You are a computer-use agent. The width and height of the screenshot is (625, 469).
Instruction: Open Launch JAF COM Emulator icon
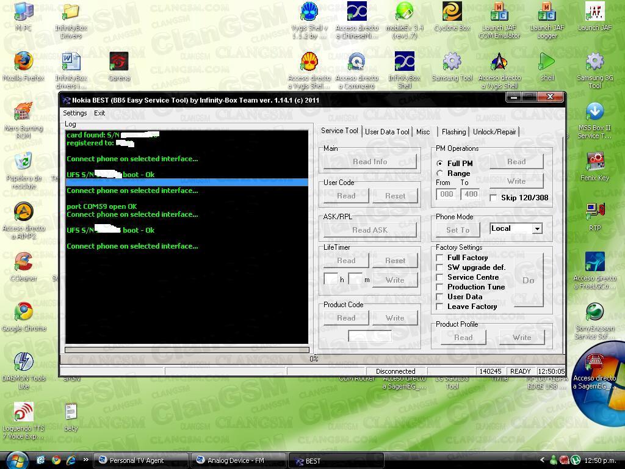tap(499, 20)
